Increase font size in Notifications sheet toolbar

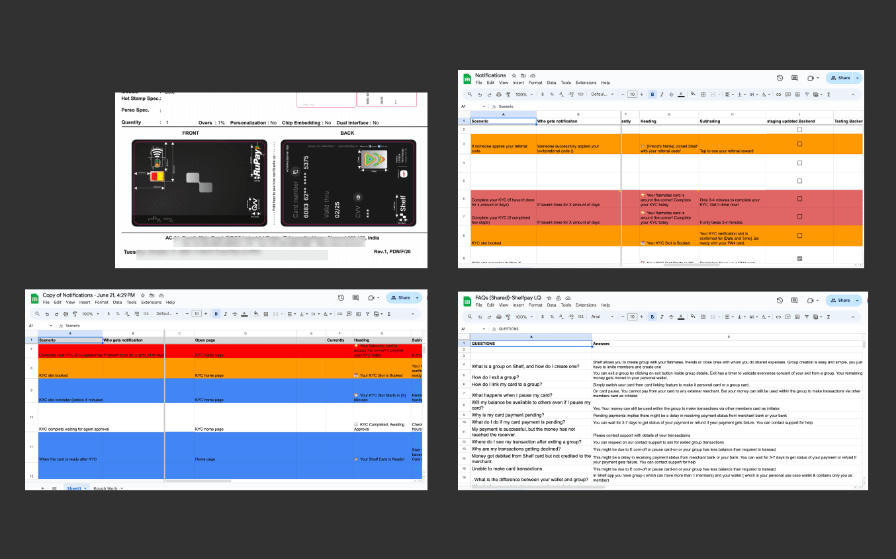[641, 94]
